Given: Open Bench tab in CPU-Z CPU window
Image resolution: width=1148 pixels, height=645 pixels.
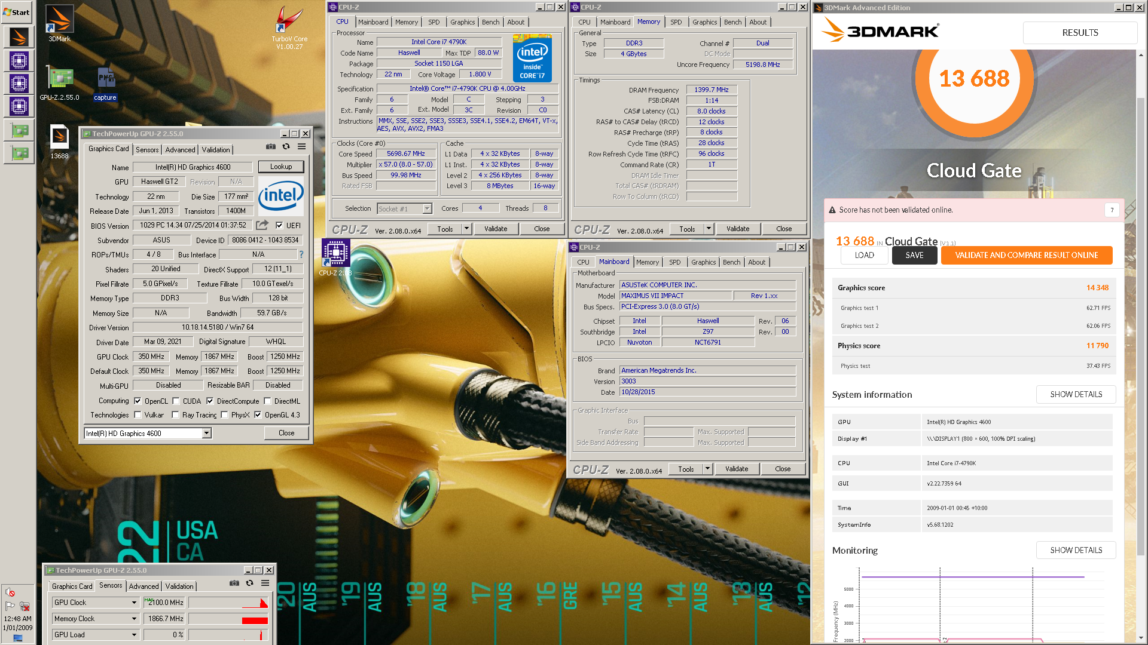Looking at the screenshot, I should tap(490, 22).
